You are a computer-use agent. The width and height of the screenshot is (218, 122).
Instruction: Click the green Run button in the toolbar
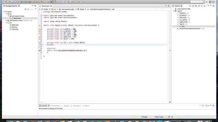pyautogui.click(x=26, y=2)
